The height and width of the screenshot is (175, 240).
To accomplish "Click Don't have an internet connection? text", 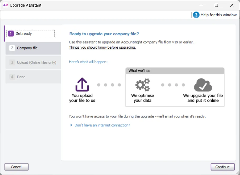I will coord(102,125).
